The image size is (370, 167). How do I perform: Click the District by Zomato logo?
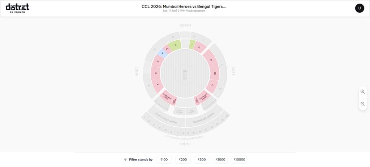[17, 7]
